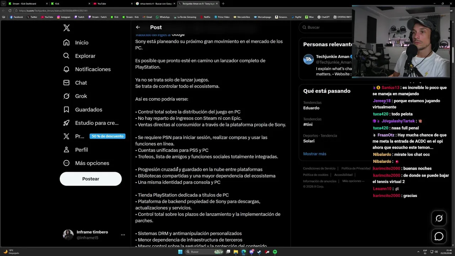Click the Inframe timbero profile avatar

click(x=68, y=235)
